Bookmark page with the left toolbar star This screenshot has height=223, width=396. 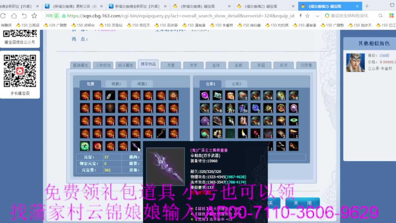(x=34, y=16)
